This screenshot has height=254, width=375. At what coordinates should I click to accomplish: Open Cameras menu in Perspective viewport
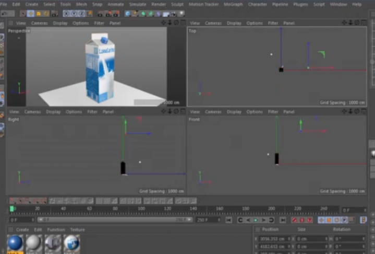(x=40, y=23)
